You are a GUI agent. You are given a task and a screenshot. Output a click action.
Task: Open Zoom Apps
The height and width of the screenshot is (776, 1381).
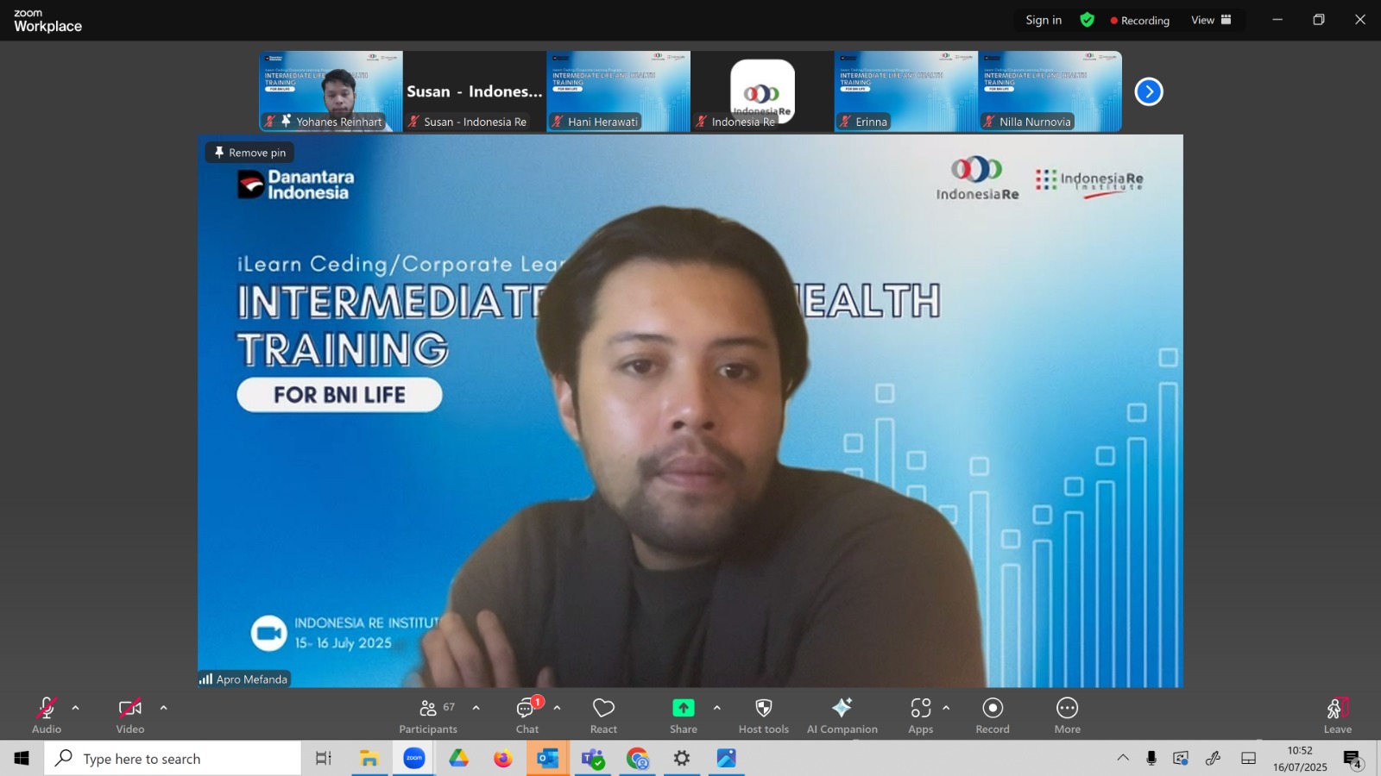click(x=921, y=716)
